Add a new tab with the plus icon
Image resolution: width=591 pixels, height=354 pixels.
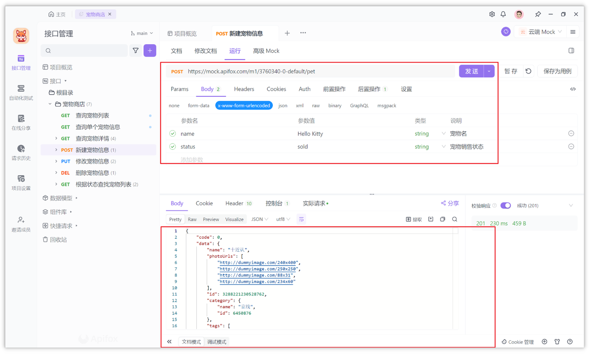[287, 33]
